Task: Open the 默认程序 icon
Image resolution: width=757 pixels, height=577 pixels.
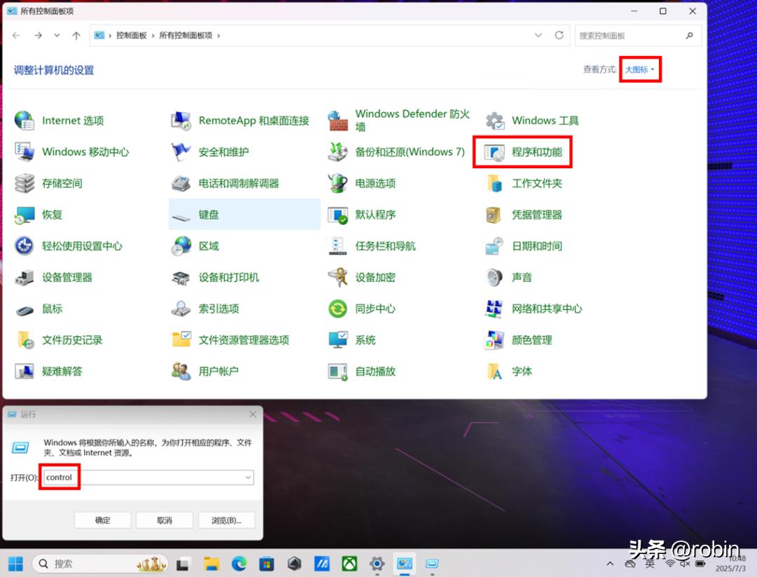Action: coord(338,215)
